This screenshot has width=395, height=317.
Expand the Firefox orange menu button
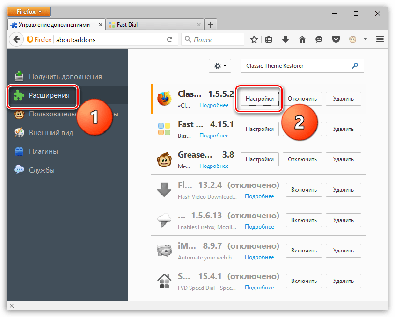(30, 11)
